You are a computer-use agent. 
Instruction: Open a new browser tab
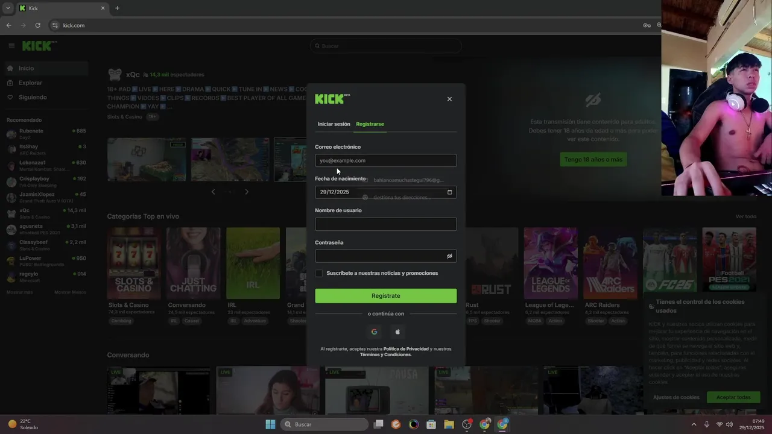117,8
